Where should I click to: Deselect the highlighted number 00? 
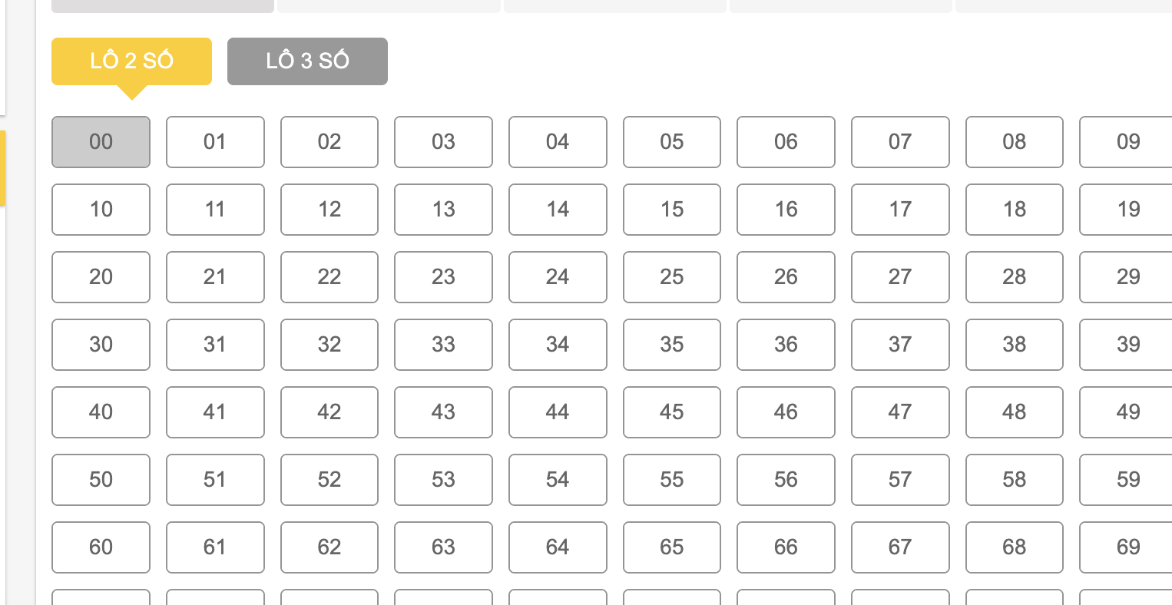pos(101,142)
